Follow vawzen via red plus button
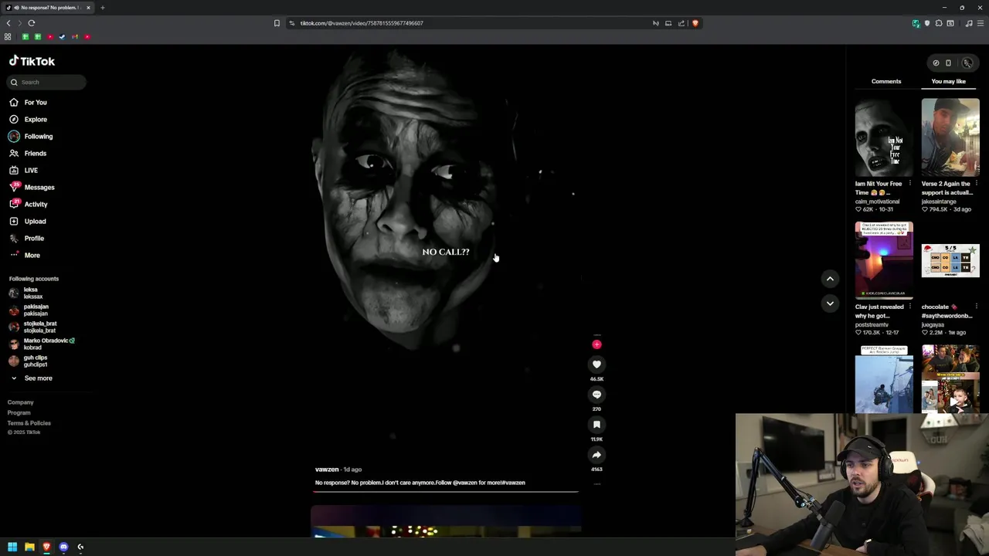Image resolution: width=989 pixels, height=556 pixels. point(596,344)
